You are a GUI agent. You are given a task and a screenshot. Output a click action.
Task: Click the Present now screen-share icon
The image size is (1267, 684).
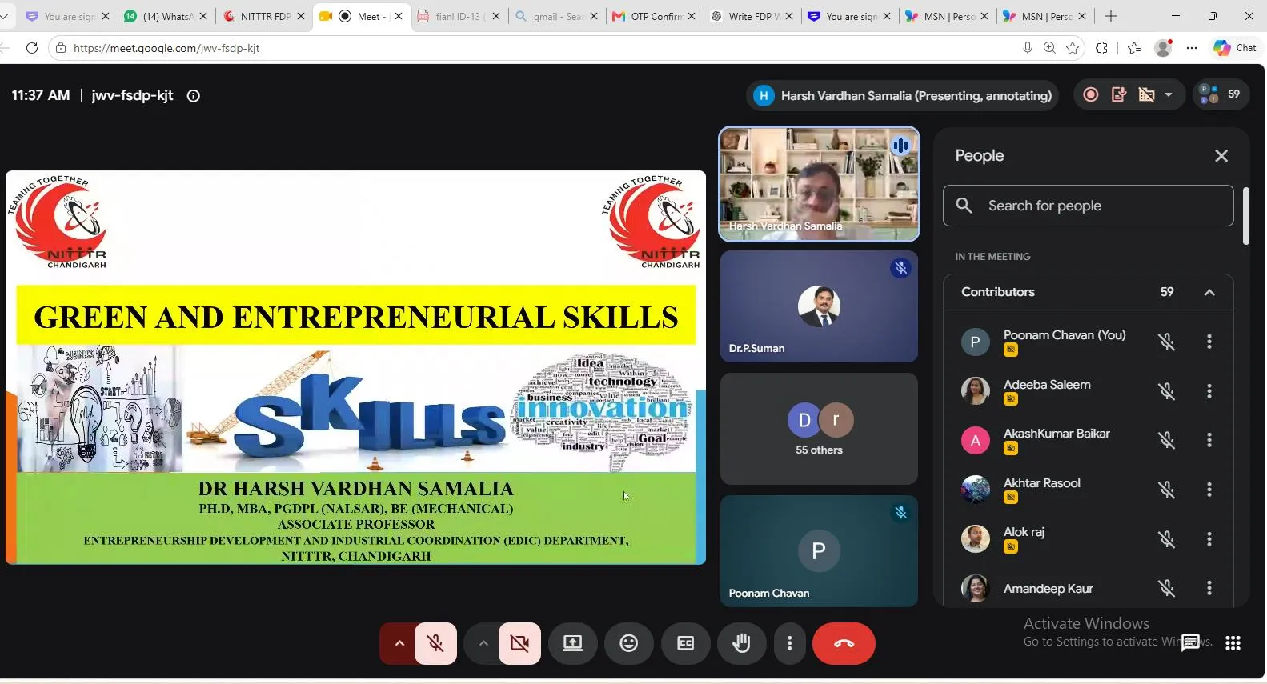[573, 643]
